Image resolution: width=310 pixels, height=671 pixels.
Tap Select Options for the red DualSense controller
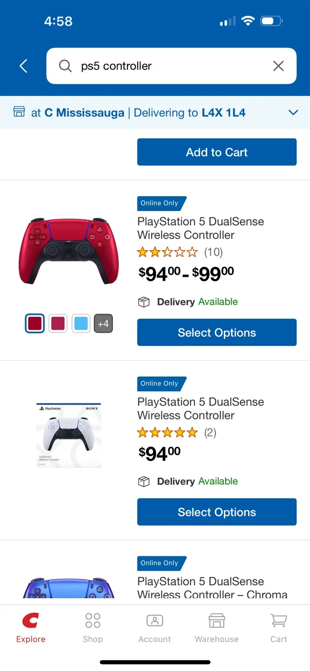click(x=216, y=332)
